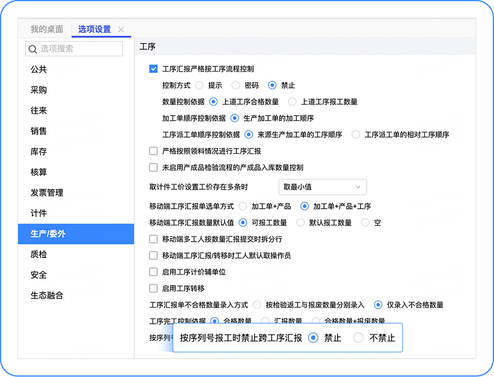494x377 pixels.
Task: Switch to the 我的桌面 tab
Action: pyautogui.click(x=47, y=29)
